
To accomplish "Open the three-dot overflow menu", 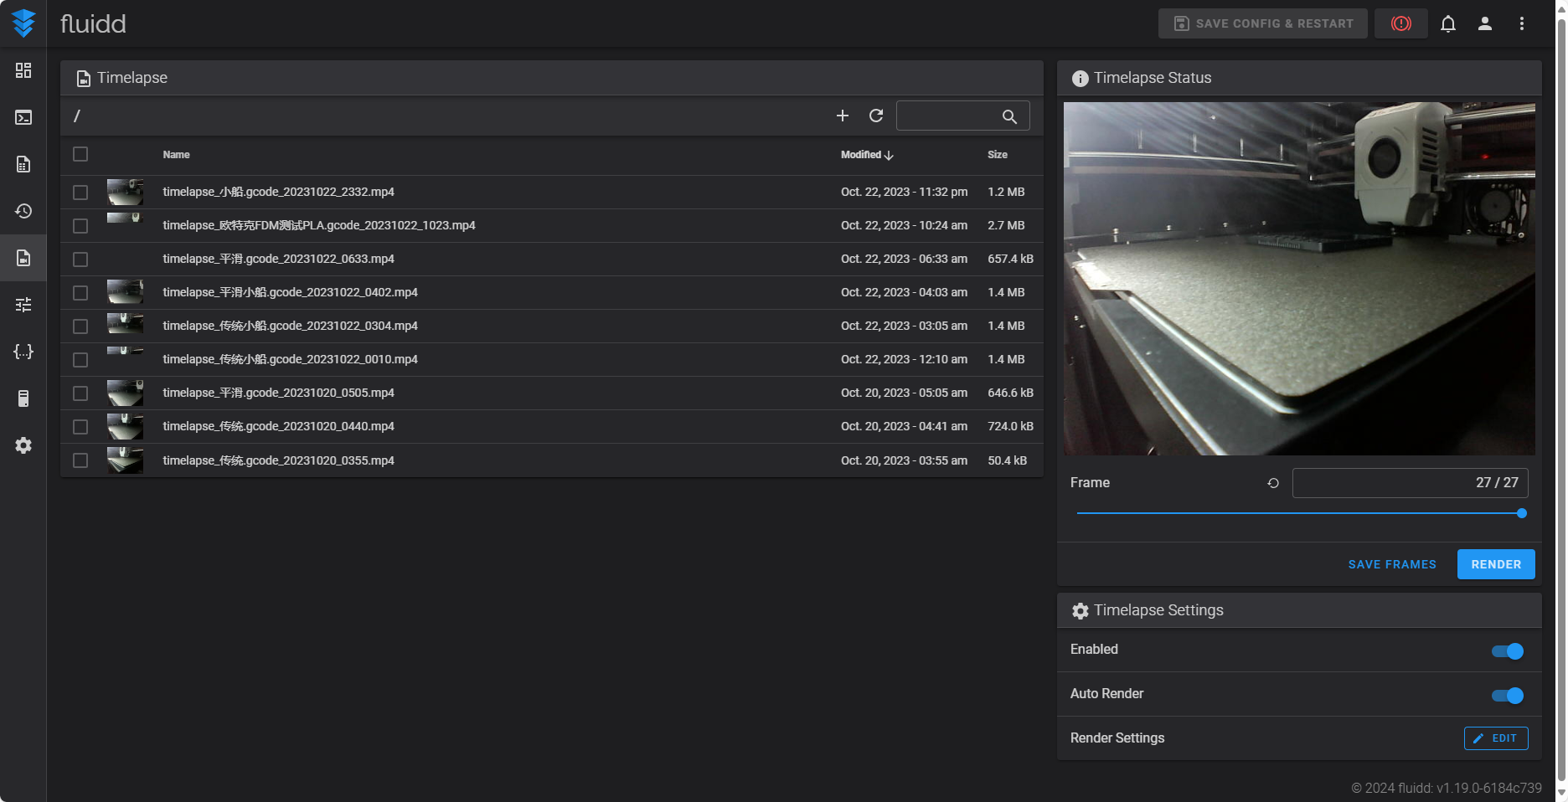I will [x=1521, y=23].
